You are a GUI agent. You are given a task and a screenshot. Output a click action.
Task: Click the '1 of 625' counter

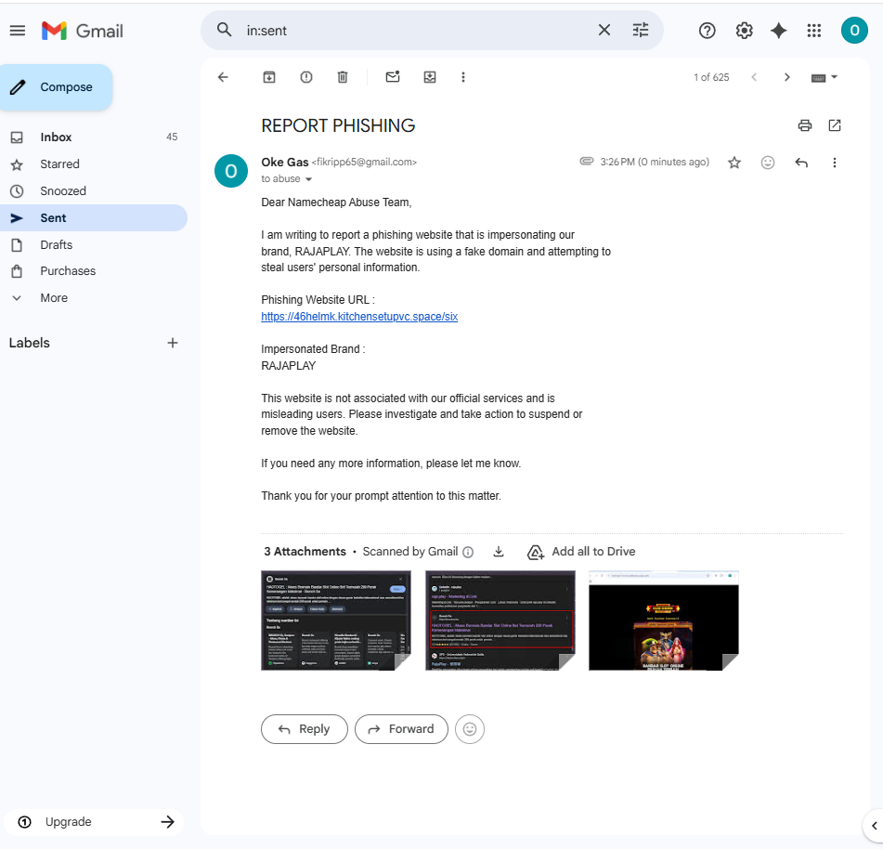click(711, 77)
